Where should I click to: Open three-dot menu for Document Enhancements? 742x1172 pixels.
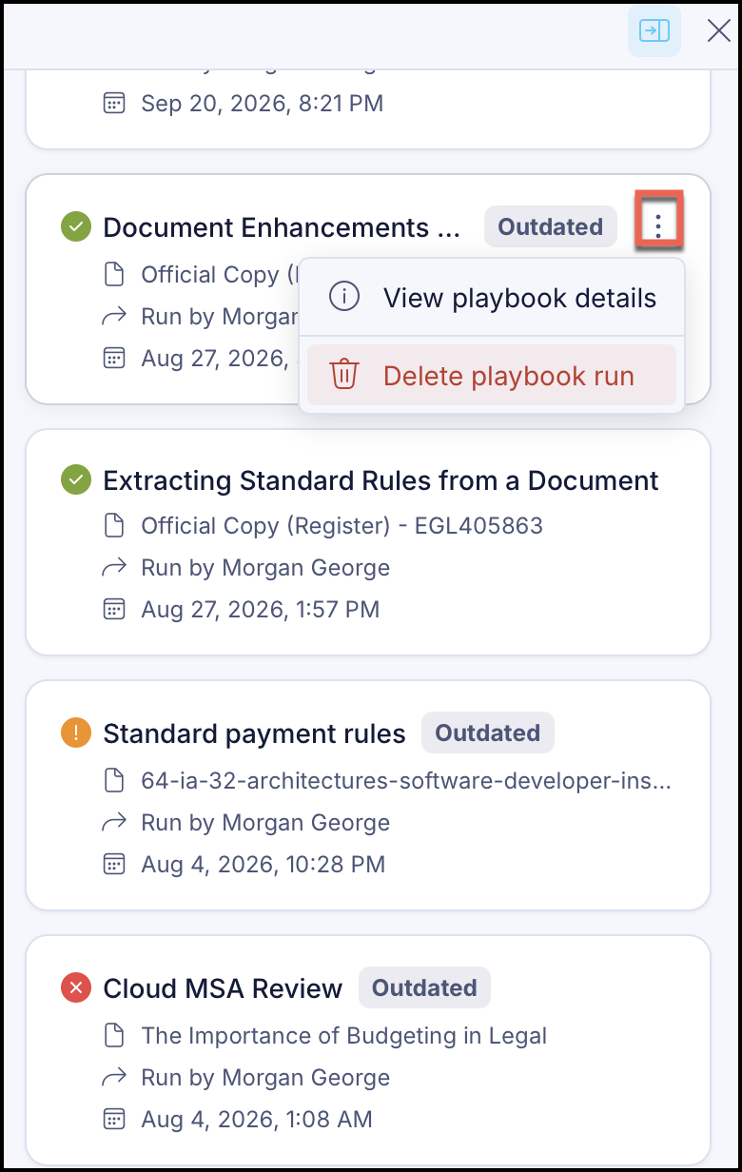tap(658, 226)
